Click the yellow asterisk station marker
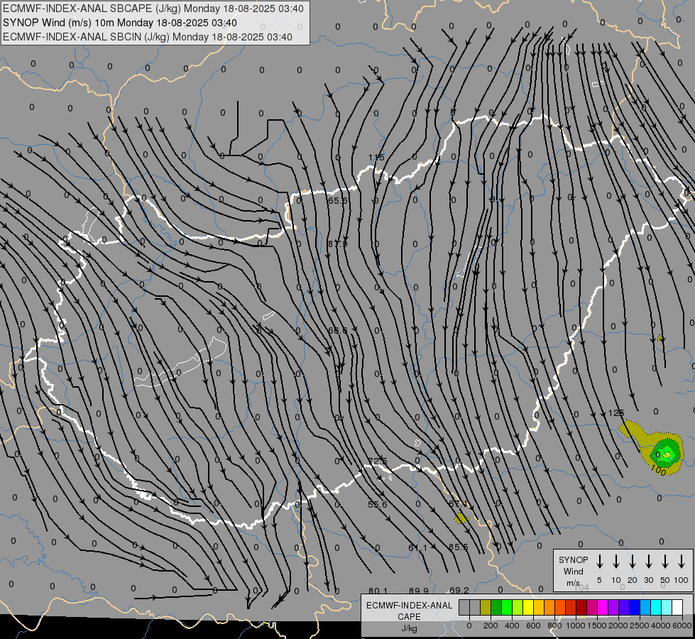Image resolution: width=695 pixels, height=639 pixels. coord(660,339)
